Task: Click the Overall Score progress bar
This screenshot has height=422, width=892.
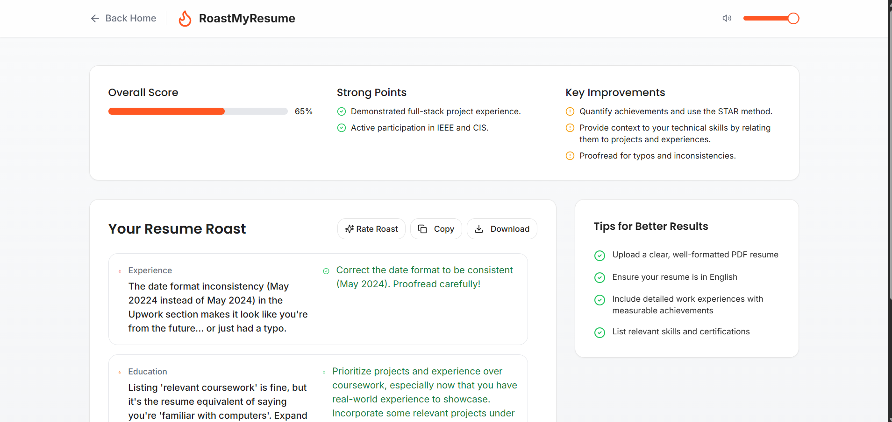Action: coord(198,111)
